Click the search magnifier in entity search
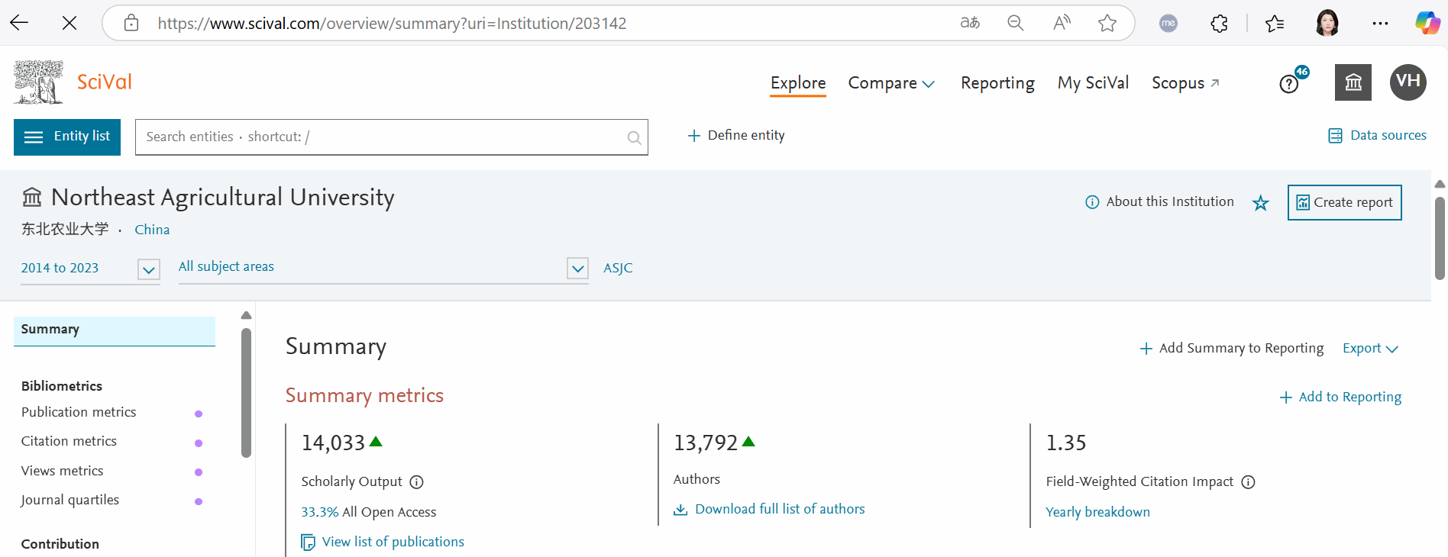The image size is (1448, 557). point(634,137)
